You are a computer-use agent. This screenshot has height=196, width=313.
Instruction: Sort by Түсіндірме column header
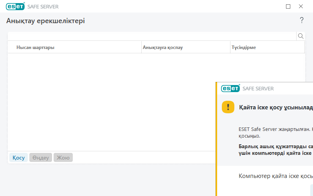[x=268, y=47]
